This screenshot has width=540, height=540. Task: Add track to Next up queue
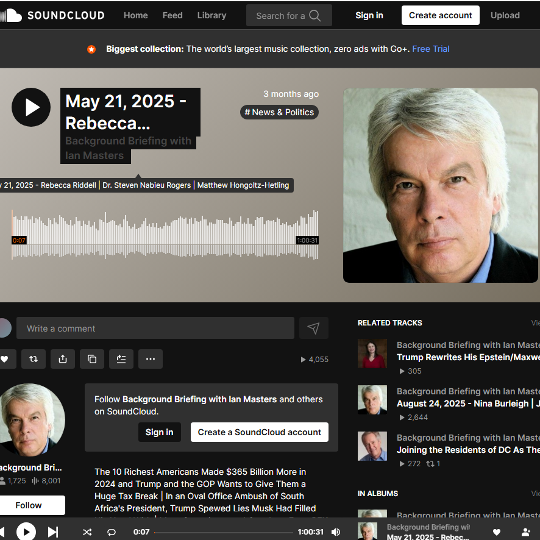[x=121, y=359]
